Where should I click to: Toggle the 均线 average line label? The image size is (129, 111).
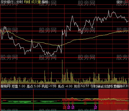pos(27,2)
